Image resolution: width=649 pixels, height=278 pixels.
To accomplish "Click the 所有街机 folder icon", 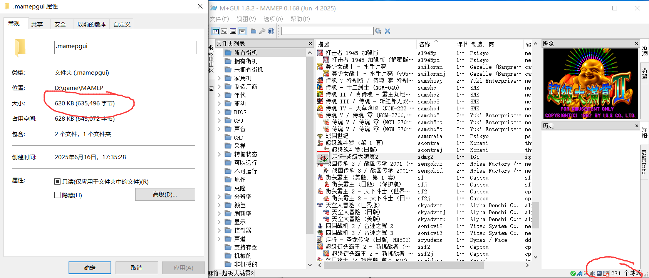I will 228,53.
